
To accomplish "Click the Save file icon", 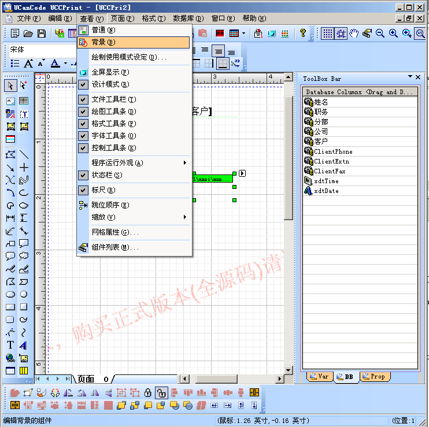I will click(x=42, y=34).
